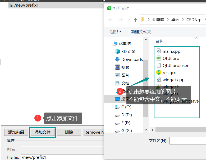Click 新建文件夹 in the dialog toolbar
Screen dimensions: 206x160
[141, 32]
